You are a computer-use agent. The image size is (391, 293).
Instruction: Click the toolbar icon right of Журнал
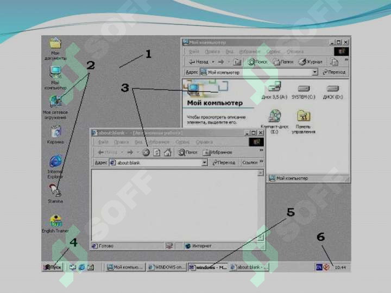pyautogui.click(x=334, y=61)
